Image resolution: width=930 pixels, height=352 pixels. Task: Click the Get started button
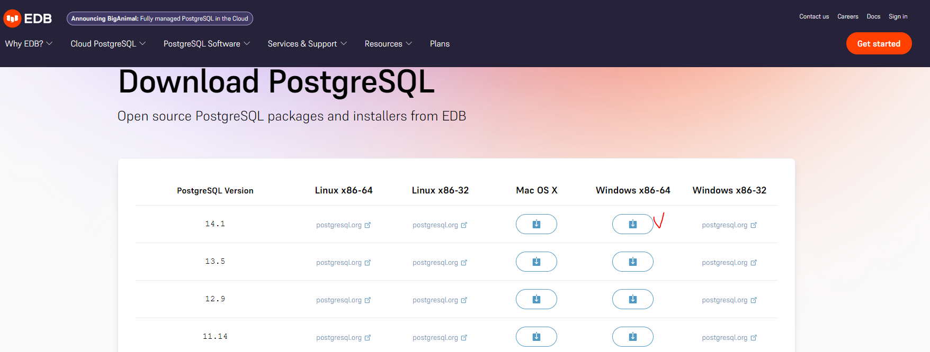pos(879,43)
